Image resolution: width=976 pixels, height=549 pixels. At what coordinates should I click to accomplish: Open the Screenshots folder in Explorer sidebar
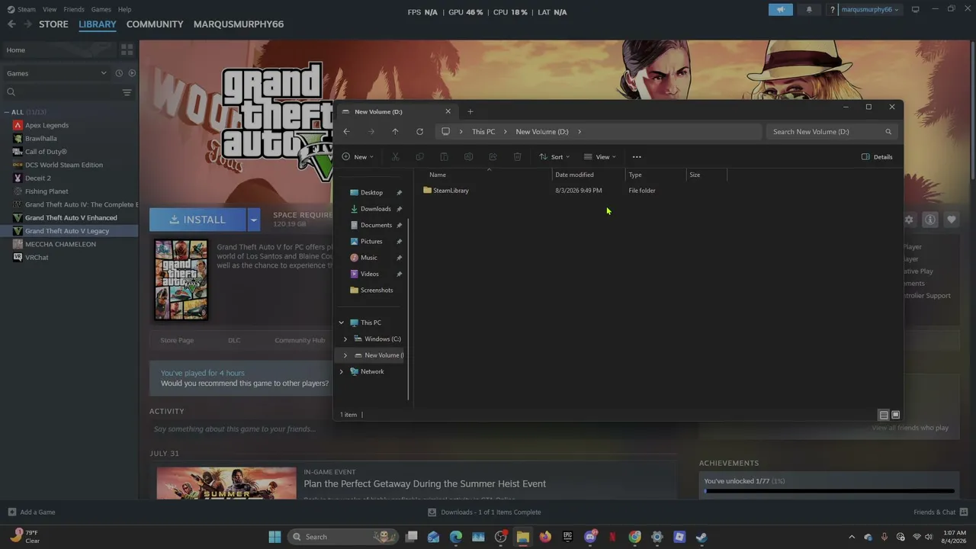click(377, 291)
